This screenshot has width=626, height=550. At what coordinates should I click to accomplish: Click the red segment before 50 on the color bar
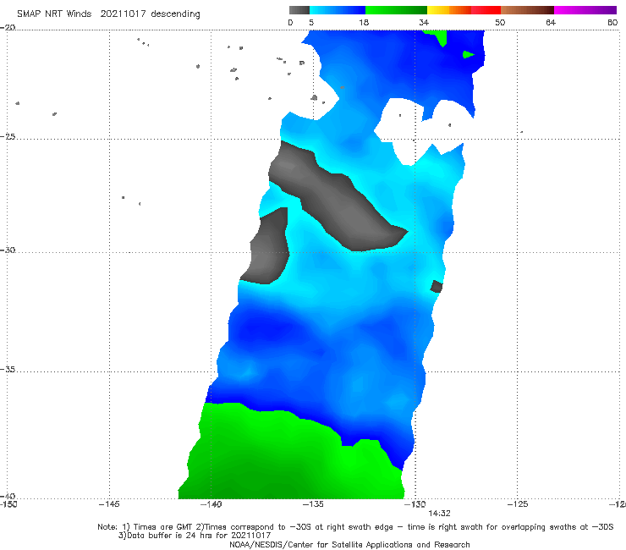(x=486, y=10)
